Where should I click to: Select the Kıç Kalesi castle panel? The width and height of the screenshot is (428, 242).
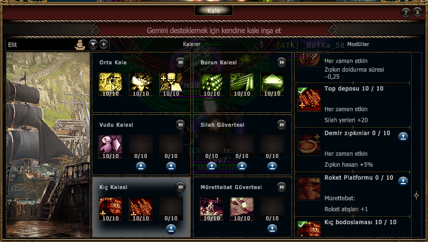141,207
